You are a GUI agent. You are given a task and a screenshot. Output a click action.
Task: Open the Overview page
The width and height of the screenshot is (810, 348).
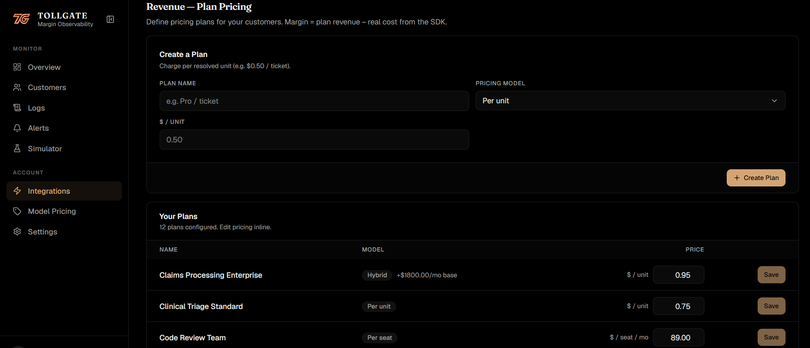pos(64,67)
